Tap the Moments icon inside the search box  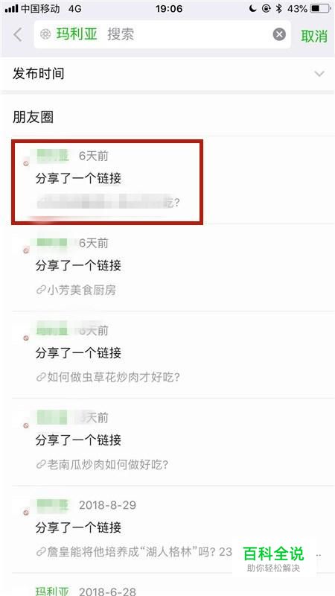tap(45, 34)
